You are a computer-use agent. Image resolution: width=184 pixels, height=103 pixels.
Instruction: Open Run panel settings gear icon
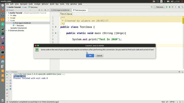[179, 72]
